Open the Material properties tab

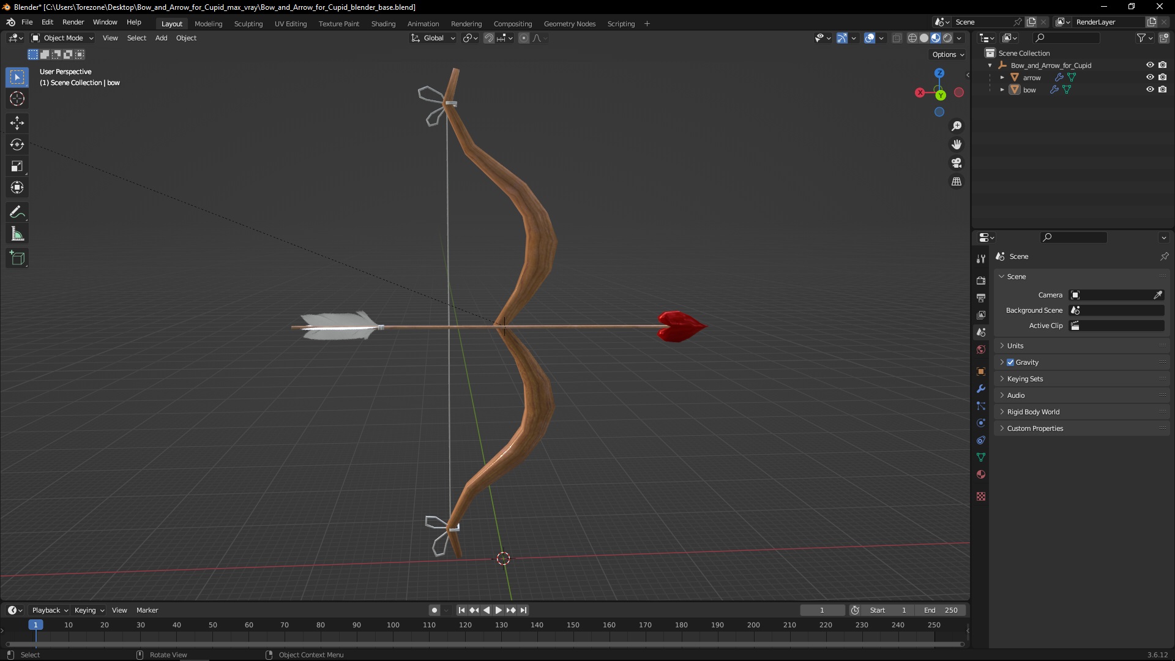[981, 474]
